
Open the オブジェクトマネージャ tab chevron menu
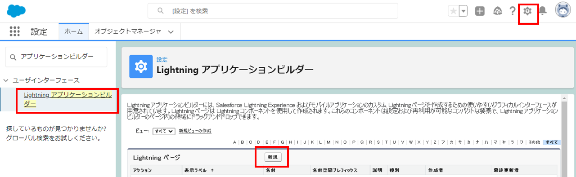click(x=171, y=32)
